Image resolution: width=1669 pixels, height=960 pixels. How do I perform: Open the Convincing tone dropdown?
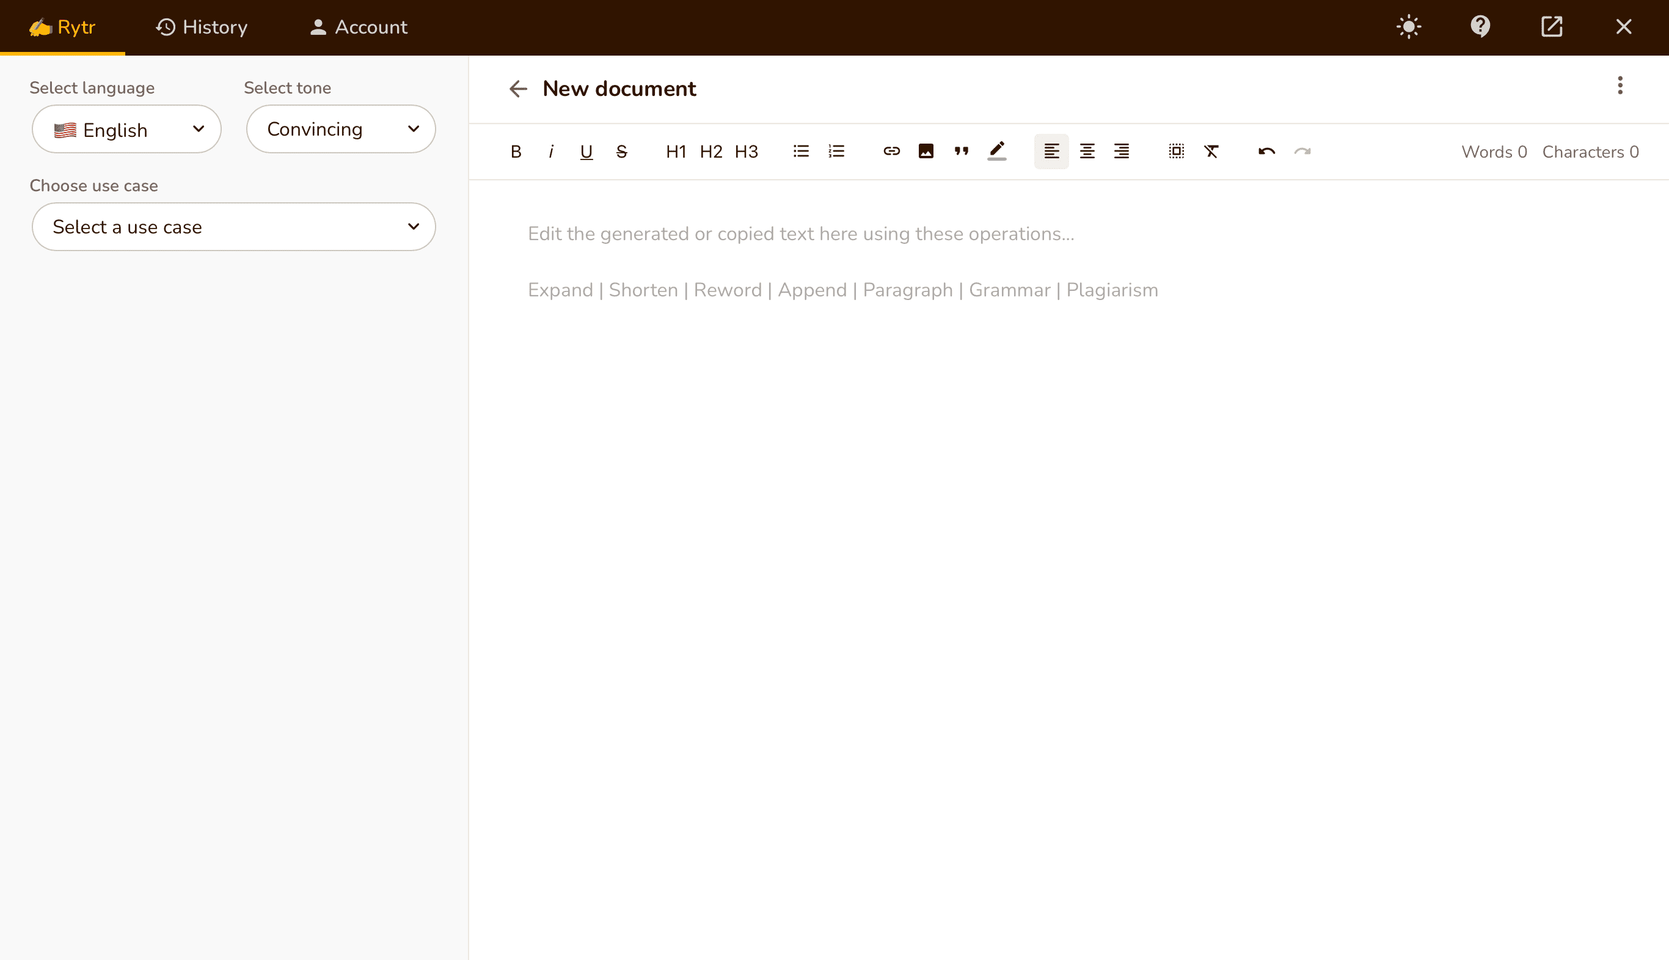pos(341,129)
